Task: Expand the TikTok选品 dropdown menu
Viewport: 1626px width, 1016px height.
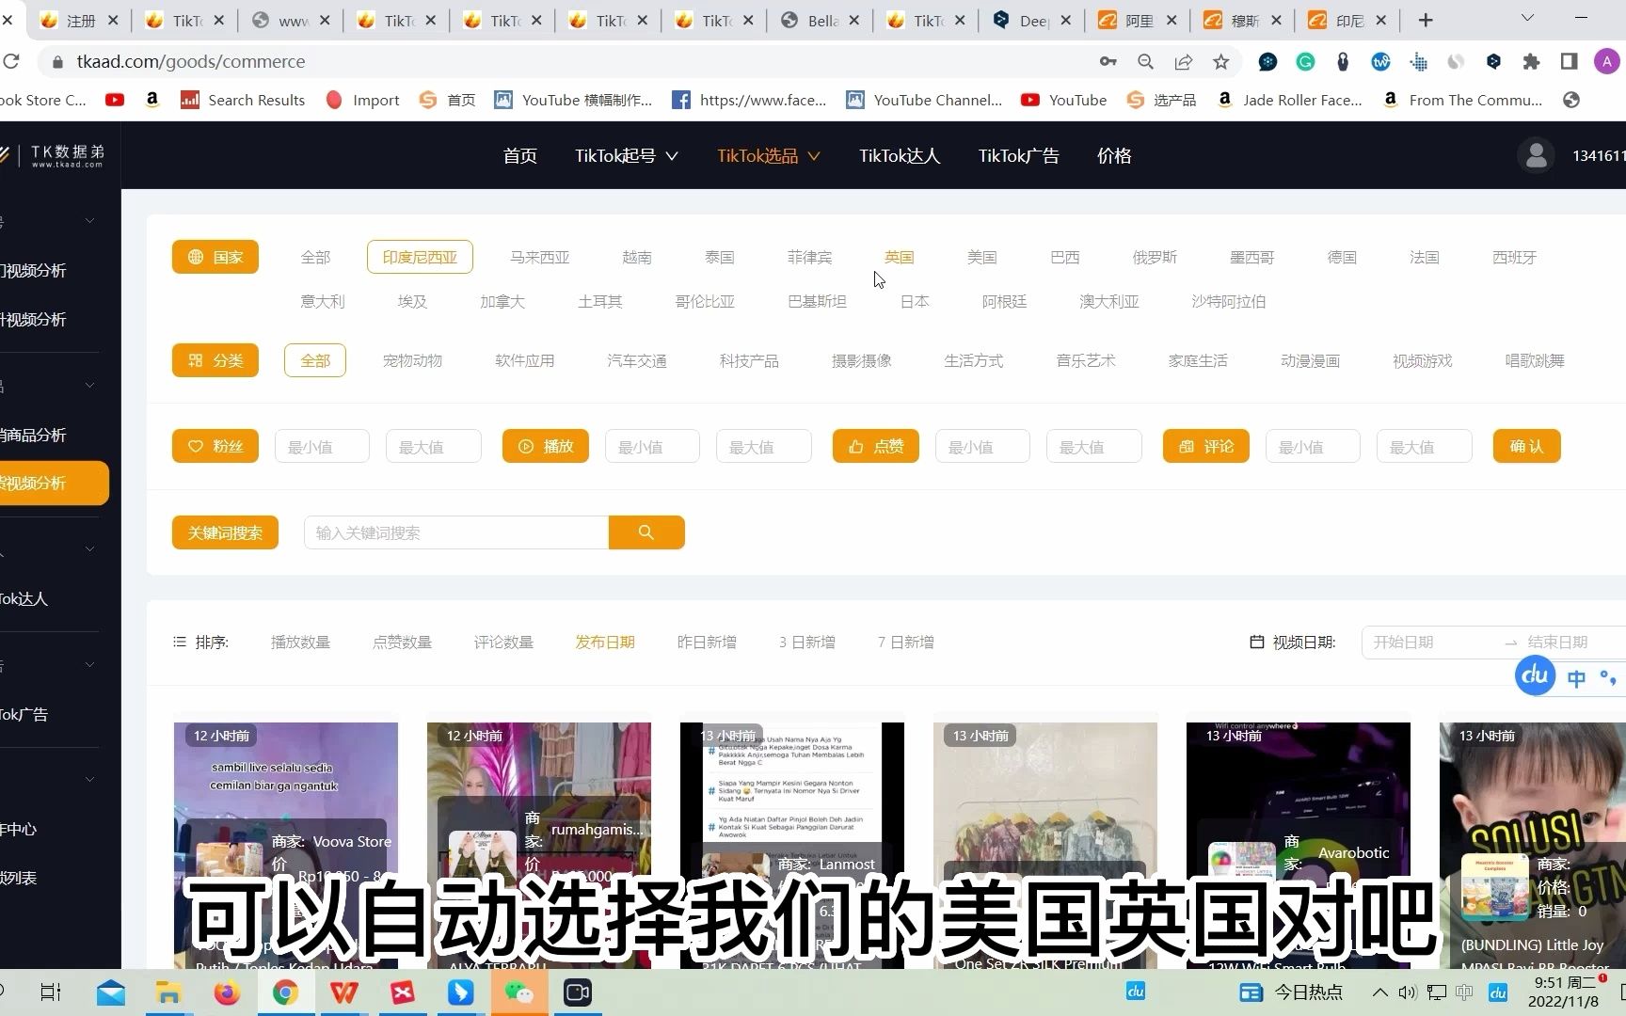Action: click(x=769, y=155)
